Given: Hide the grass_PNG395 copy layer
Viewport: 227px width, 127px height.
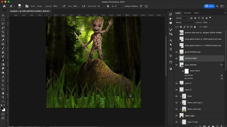Looking at the screenshot, I should [177, 52].
